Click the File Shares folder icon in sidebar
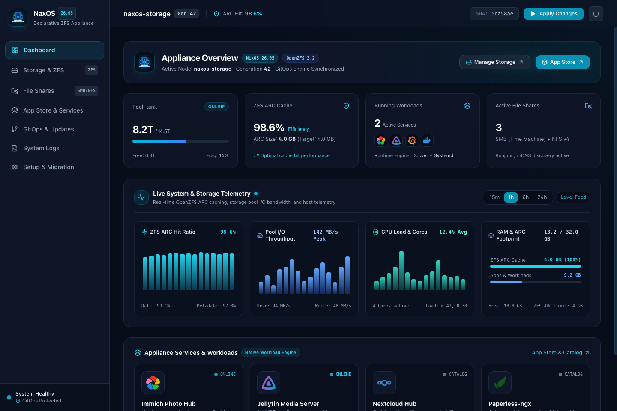The height and width of the screenshot is (411, 617). 15,91
